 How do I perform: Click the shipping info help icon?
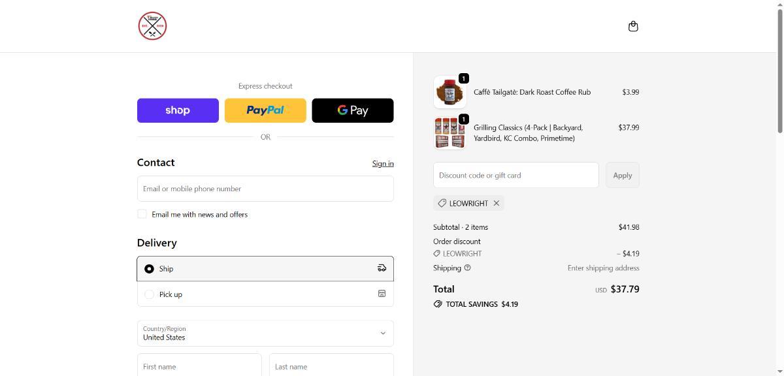pyautogui.click(x=467, y=268)
